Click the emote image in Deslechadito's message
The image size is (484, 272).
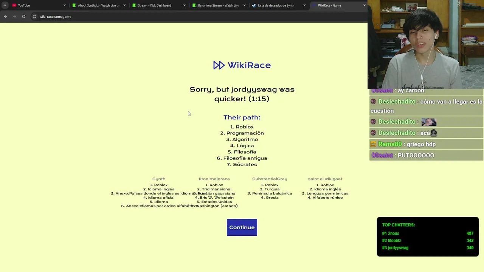[429, 122]
